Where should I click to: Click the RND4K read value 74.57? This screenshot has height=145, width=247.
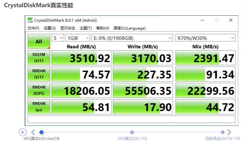81,74
